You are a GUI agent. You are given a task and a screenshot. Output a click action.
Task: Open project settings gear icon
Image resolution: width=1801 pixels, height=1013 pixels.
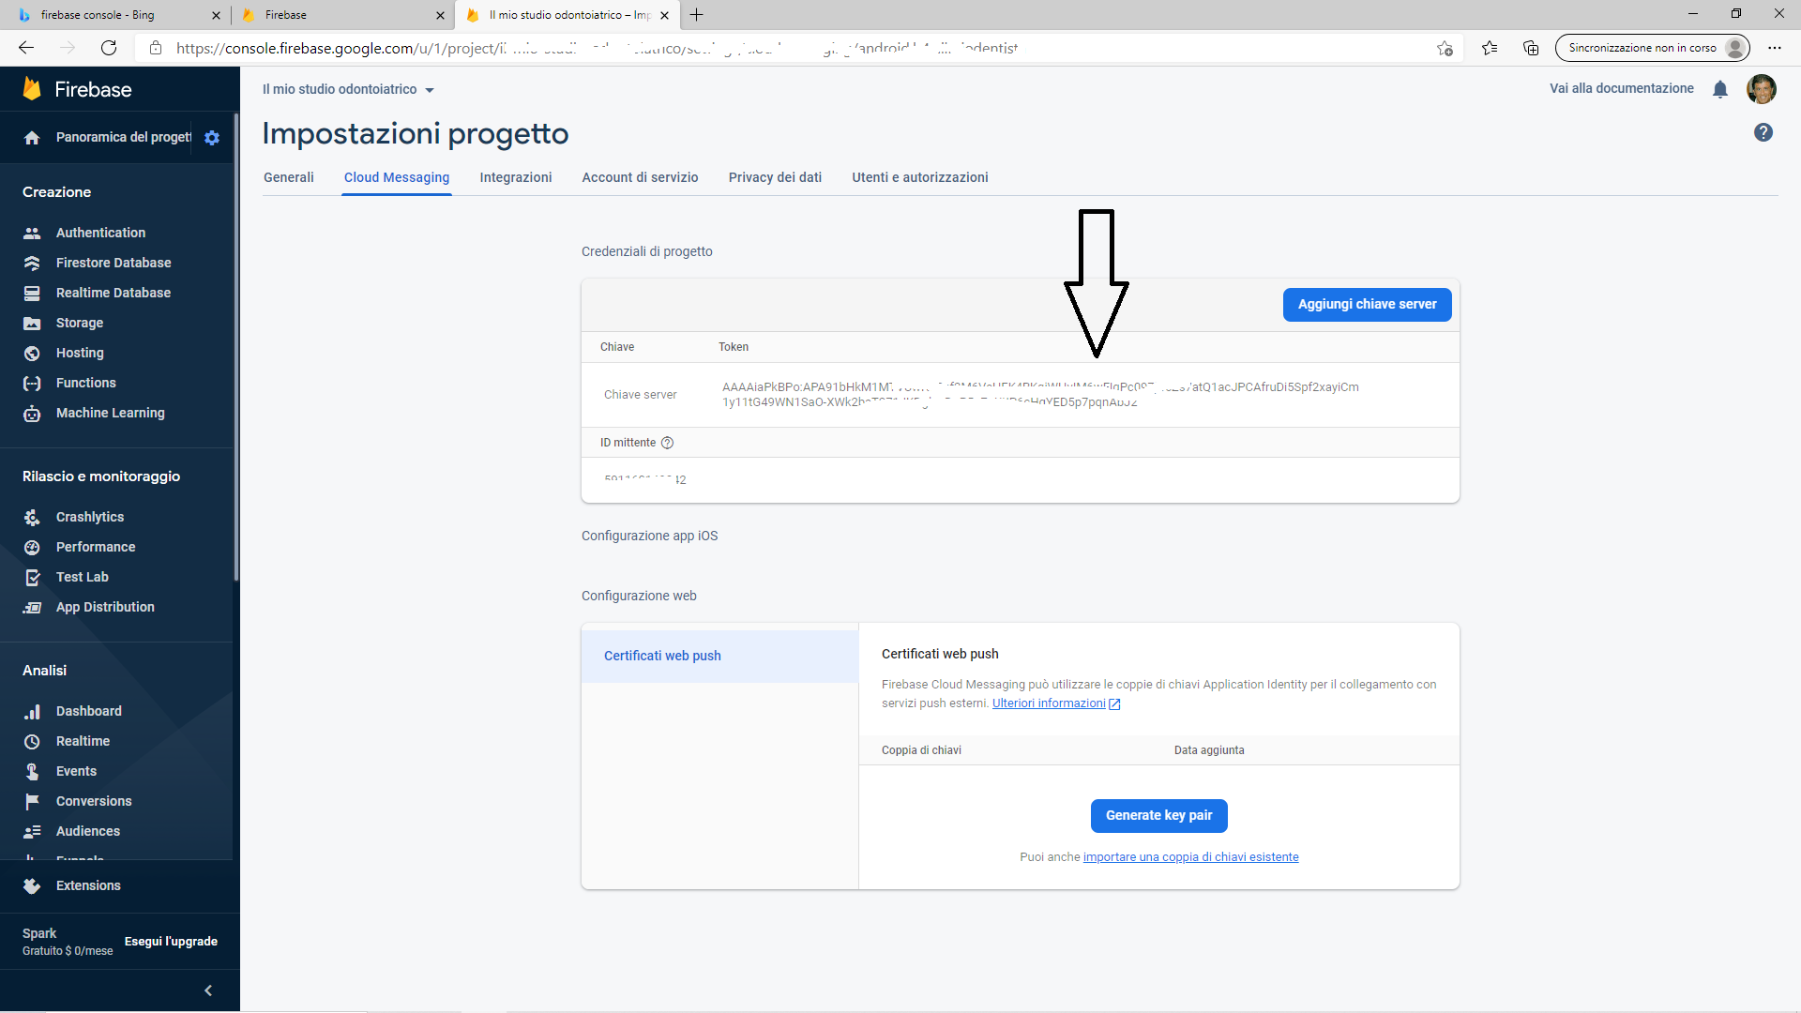pyautogui.click(x=212, y=137)
